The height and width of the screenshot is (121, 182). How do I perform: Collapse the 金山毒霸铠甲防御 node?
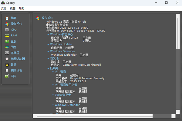click(x=53, y=85)
